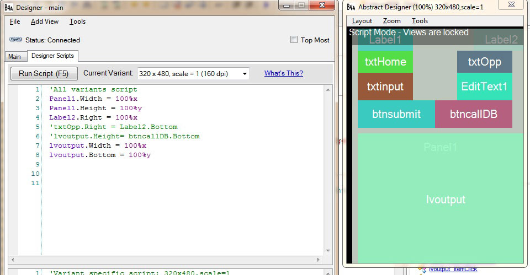The height and width of the screenshot is (275, 530).
Task: Click the "Status: Connected" text
Action: (x=53, y=40)
